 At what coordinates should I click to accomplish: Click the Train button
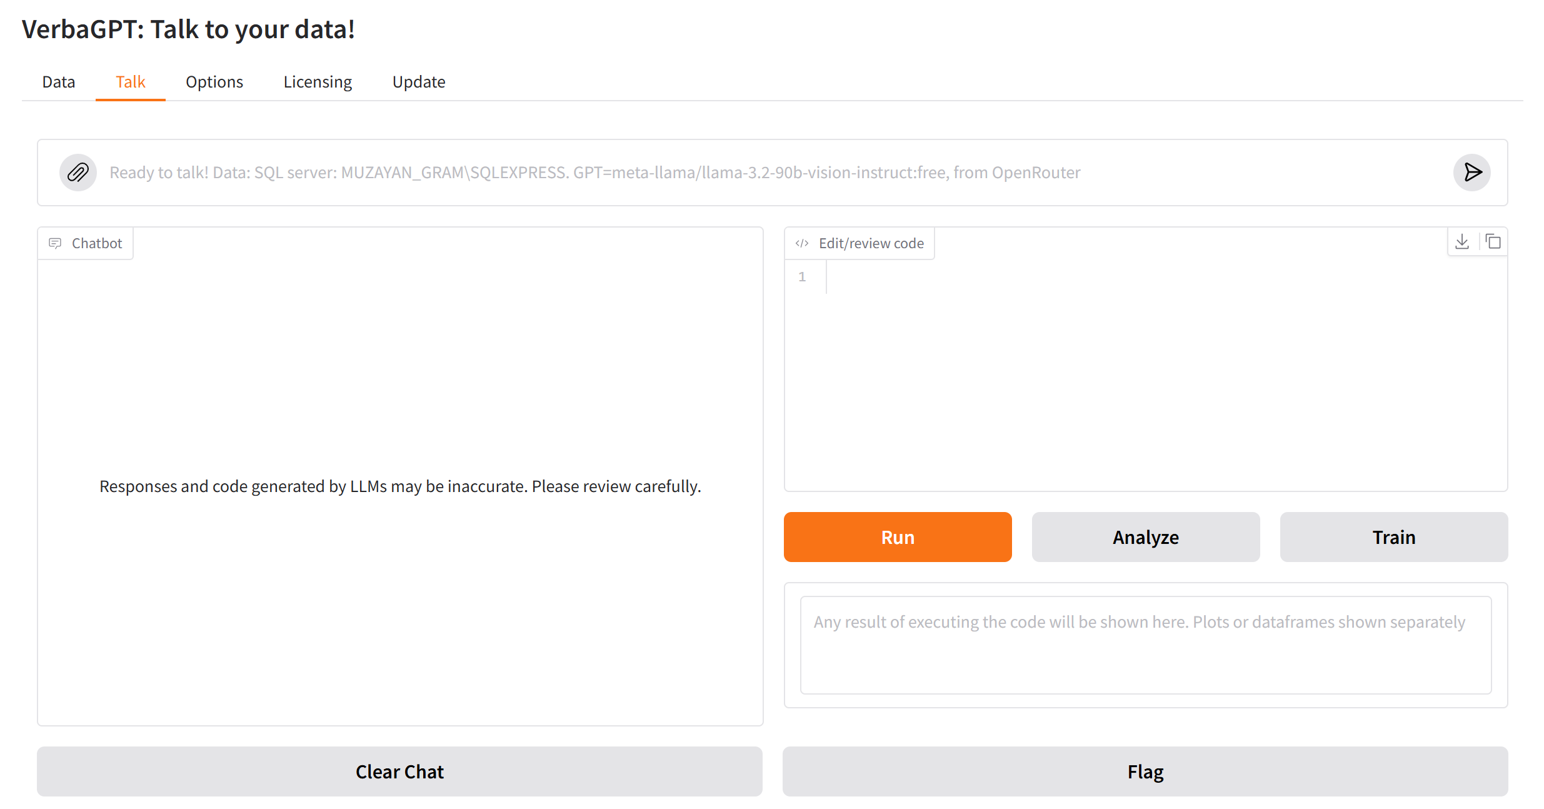1393,536
